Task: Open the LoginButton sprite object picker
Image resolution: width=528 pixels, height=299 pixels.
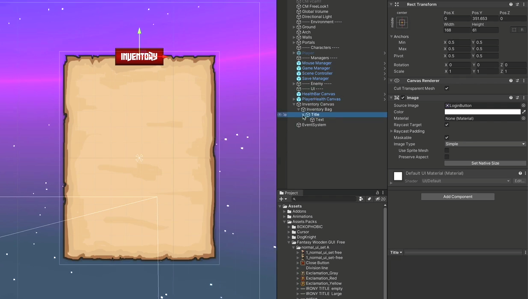Action: (x=523, y=105)
